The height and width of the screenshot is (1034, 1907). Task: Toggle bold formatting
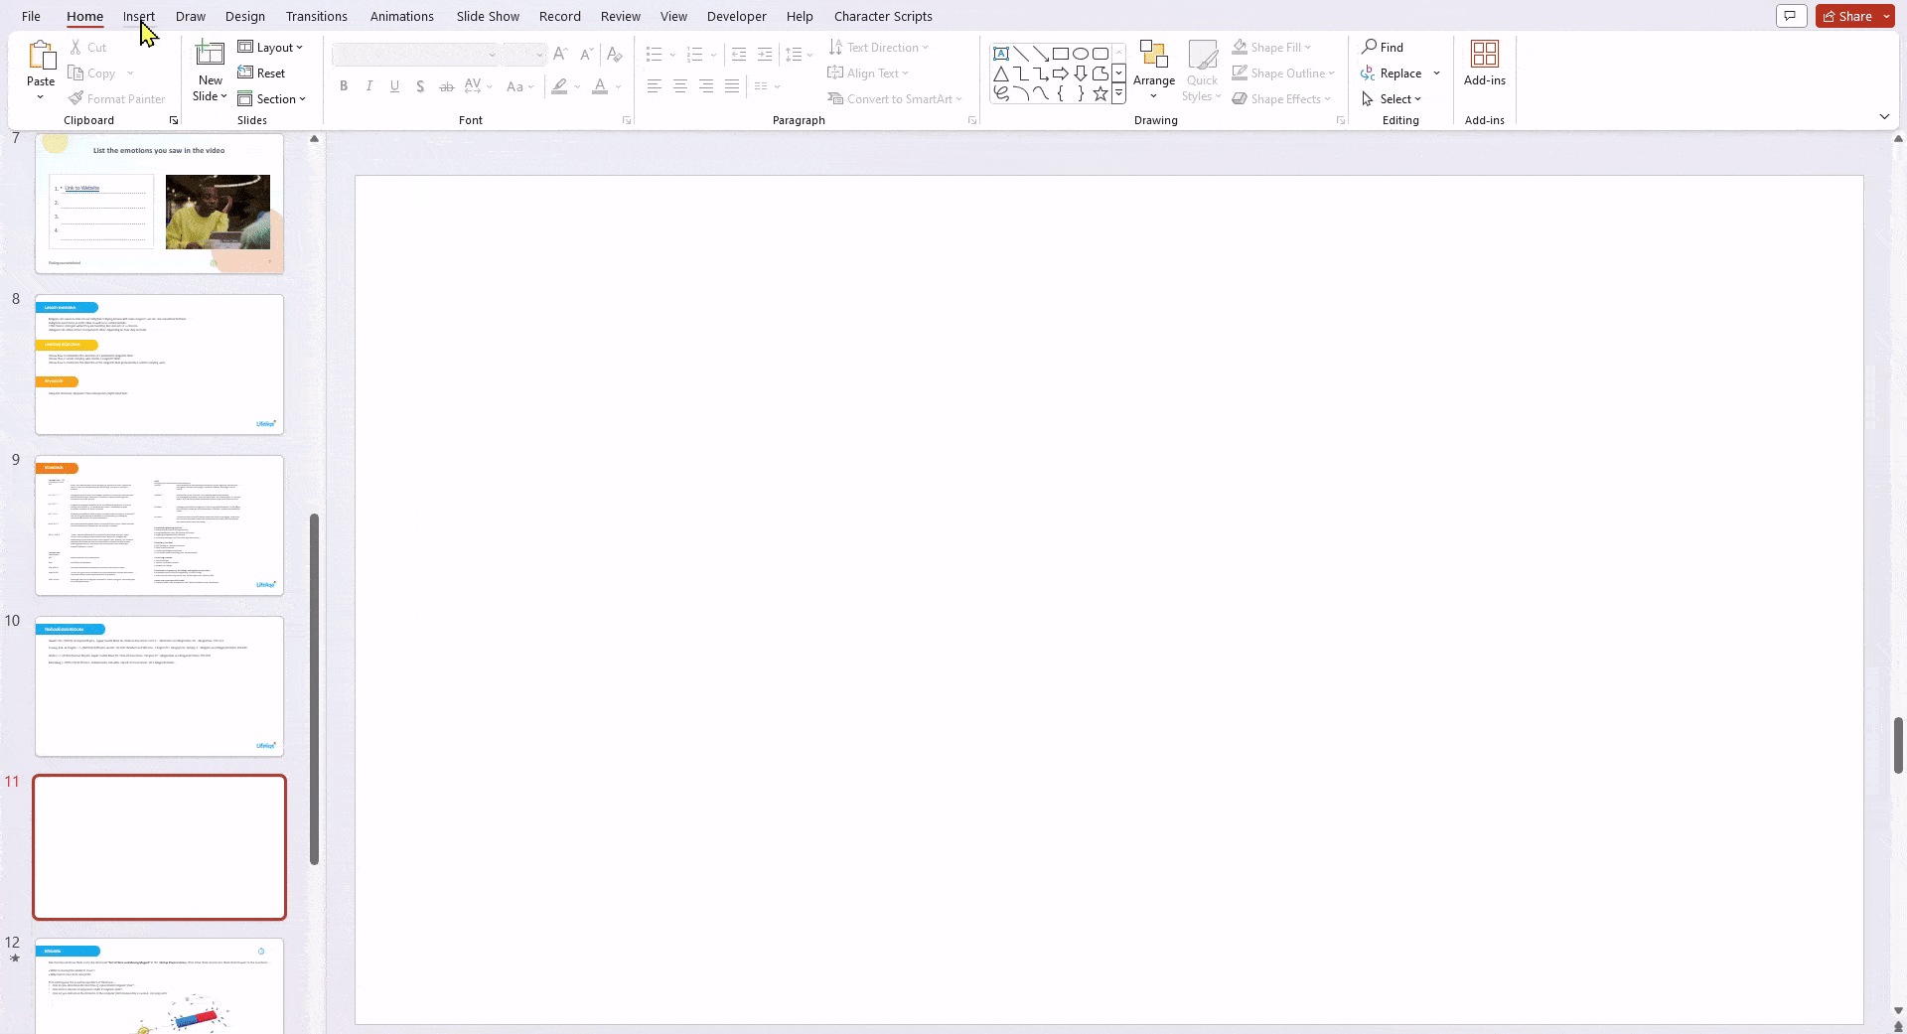pyautogui.click(x=344, y=86)
